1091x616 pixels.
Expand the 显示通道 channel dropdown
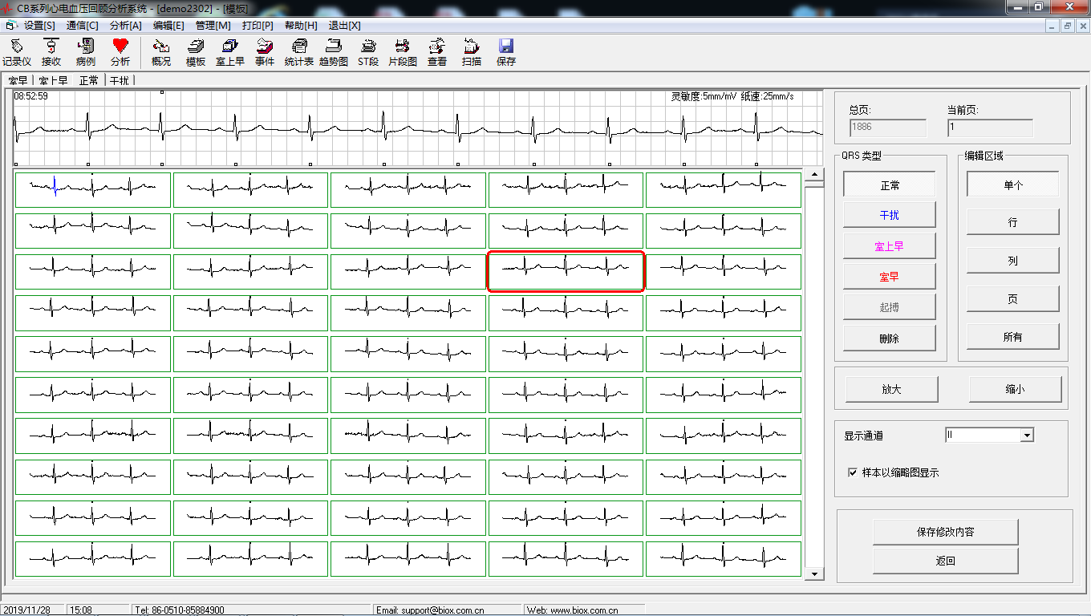tap(1026, 436)
